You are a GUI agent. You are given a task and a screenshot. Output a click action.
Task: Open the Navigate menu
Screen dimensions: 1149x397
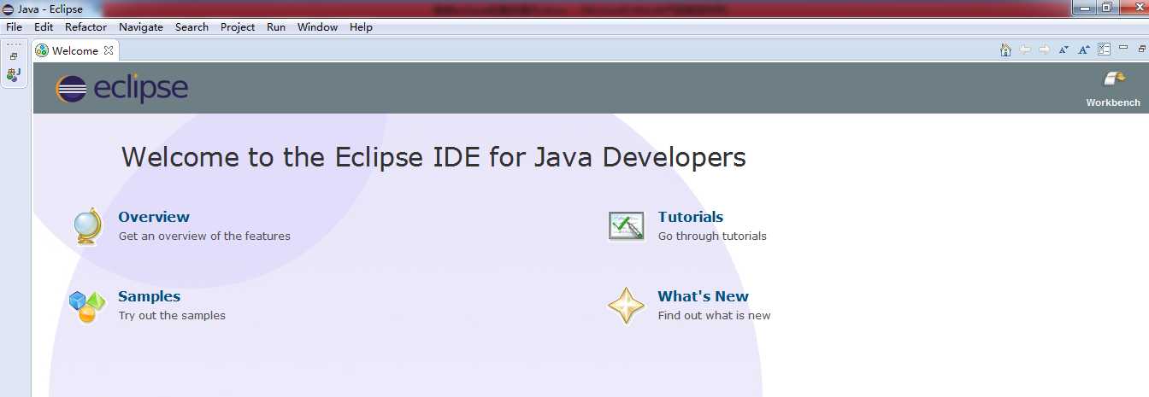click(x=141, y=27)
